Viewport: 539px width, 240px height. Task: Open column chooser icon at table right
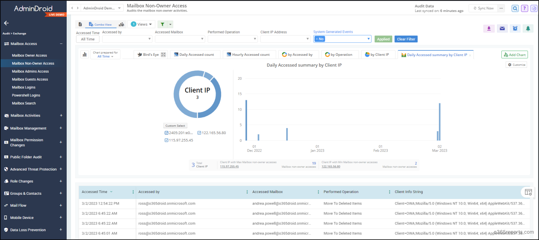point(528,192)
